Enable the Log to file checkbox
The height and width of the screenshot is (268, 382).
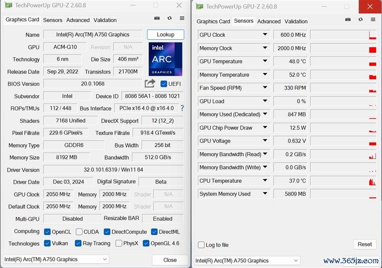click(201, 245)
